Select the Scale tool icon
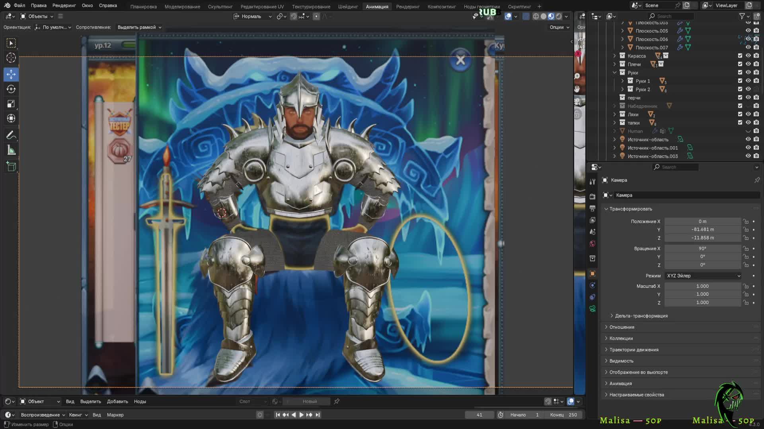Viewport: 764px width, 429px height. coord(11,104)
